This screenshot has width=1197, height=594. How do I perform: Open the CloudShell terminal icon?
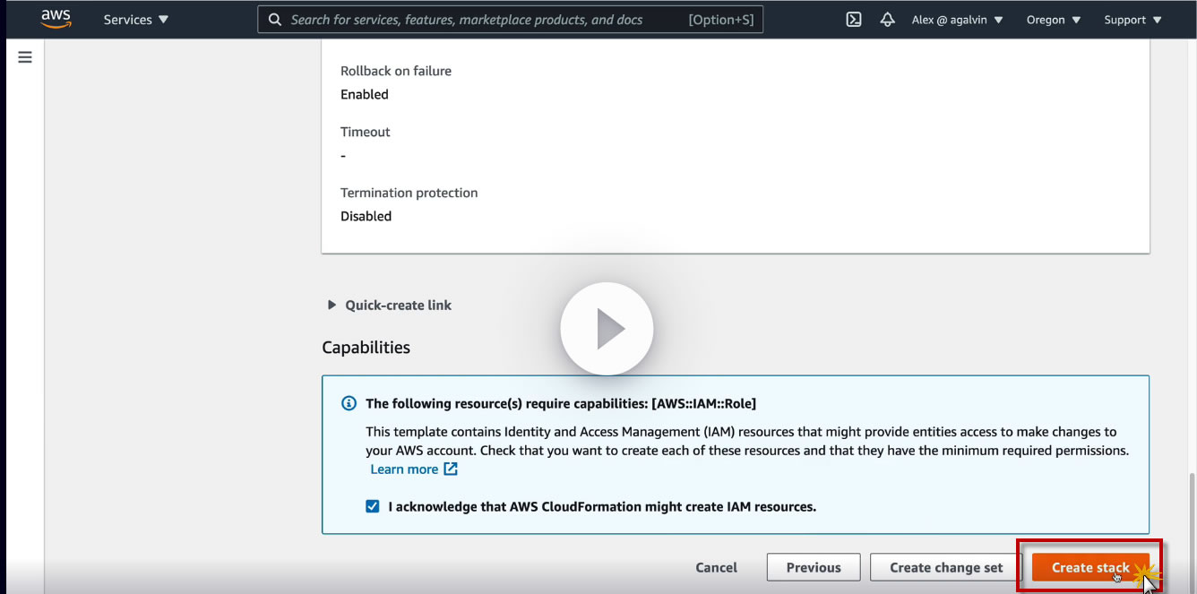tap(854, 20)
